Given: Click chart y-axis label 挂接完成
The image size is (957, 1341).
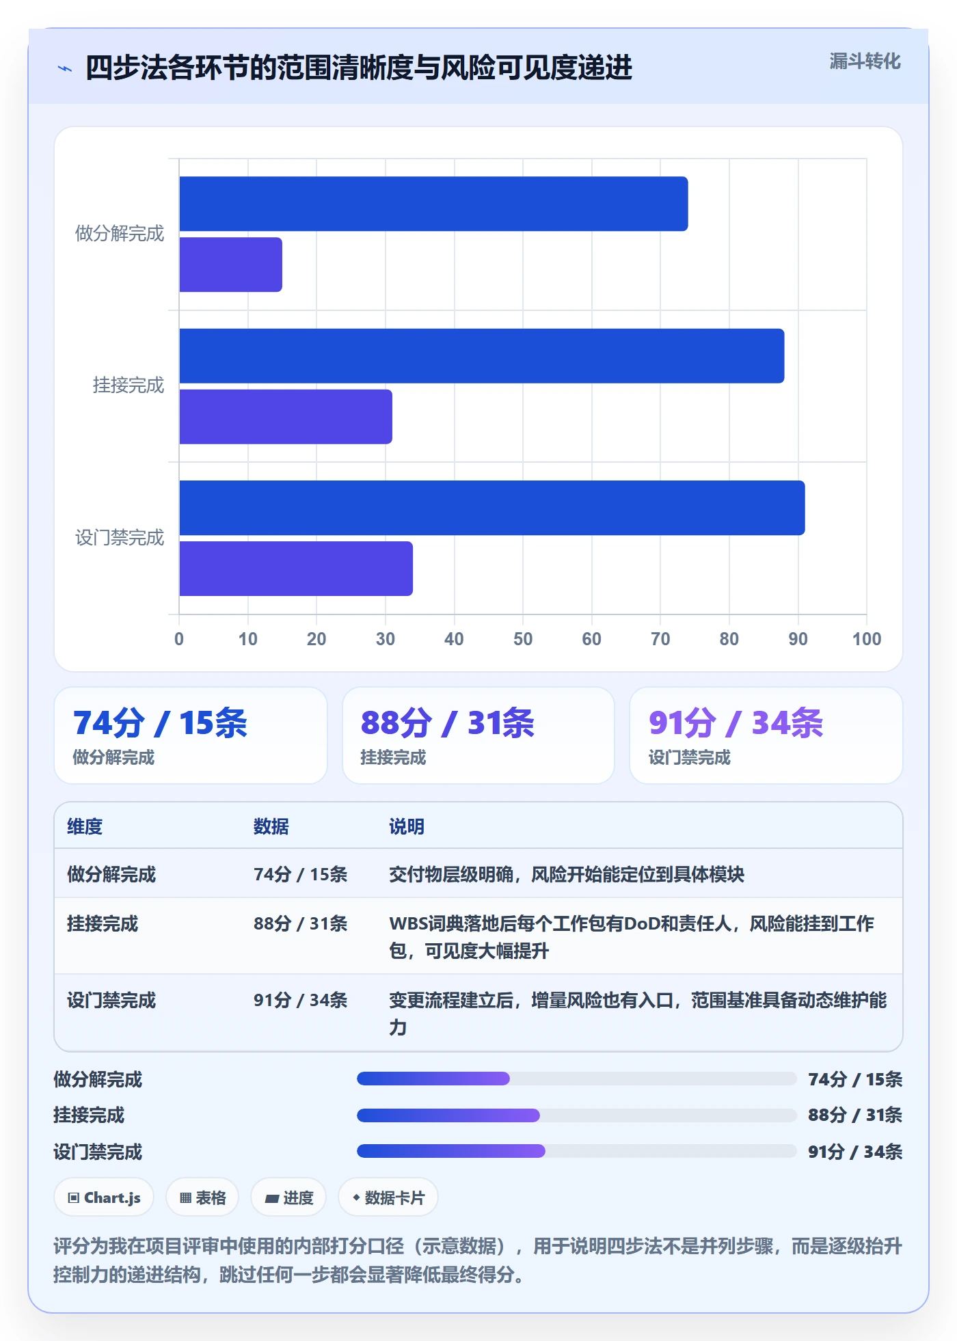Looking at the screenshot, I should pyautogui.click(x=129, y=385).
